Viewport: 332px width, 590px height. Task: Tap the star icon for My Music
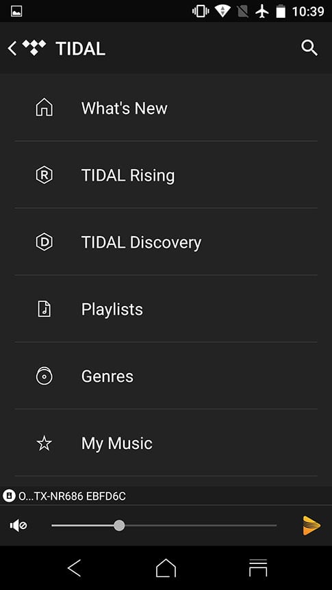click(x=44, y=443)
